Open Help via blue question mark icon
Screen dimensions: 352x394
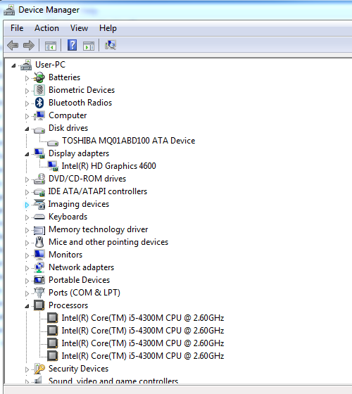tap(72, 45)
